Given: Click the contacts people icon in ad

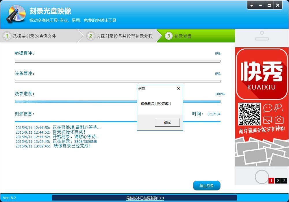Looking at the screenshot, I should pos(279,108).
